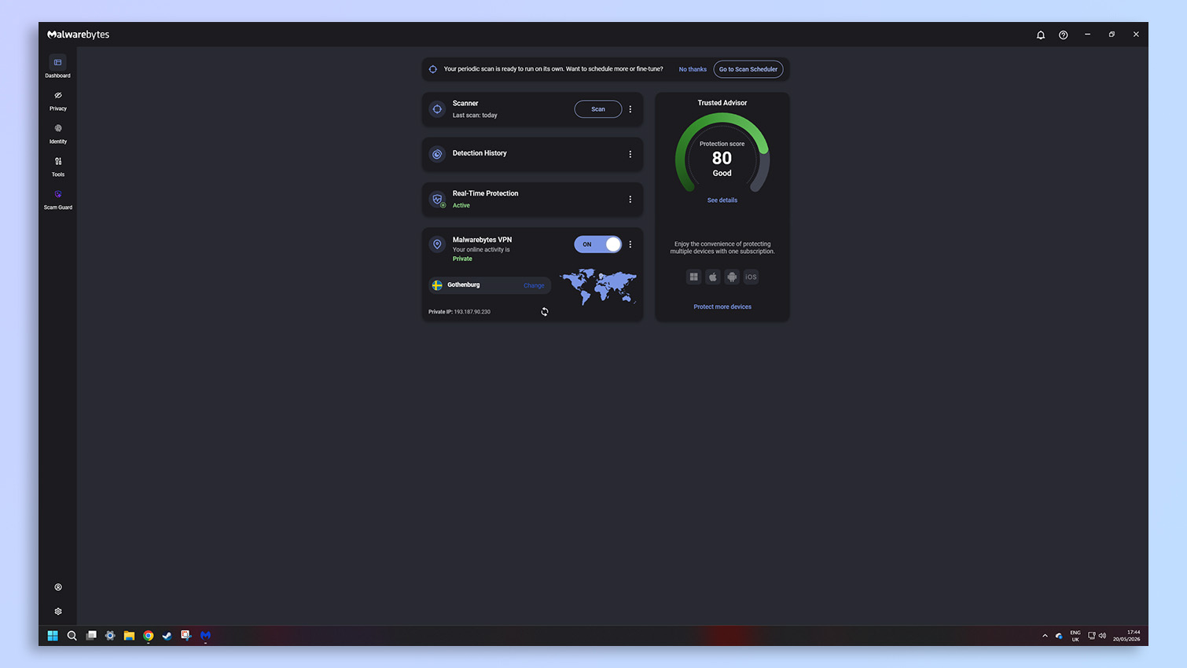Select the iOS device icon
This screenshot has height=668, width=1187.
(751, 277)
